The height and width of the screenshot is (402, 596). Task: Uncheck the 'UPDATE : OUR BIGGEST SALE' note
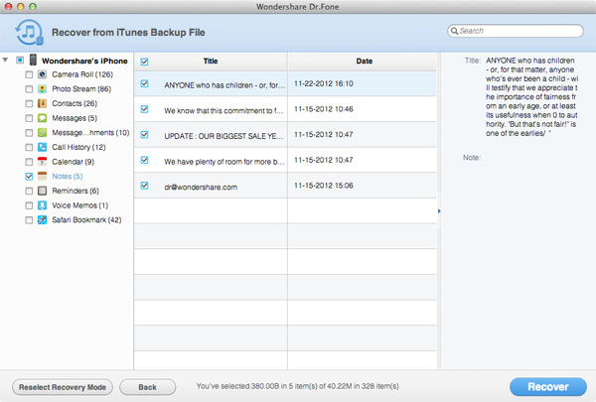pyautogui.click(x=144, y=135)
